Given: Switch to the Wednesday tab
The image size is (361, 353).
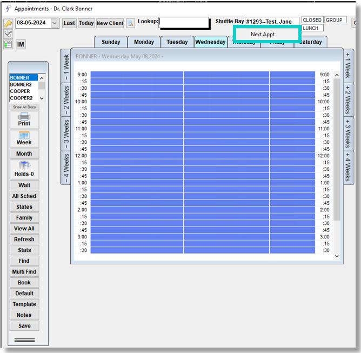Looking at the screenshot, I should point(210,42).
